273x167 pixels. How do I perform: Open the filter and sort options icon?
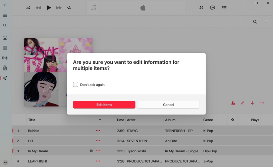tap(266, 22)
